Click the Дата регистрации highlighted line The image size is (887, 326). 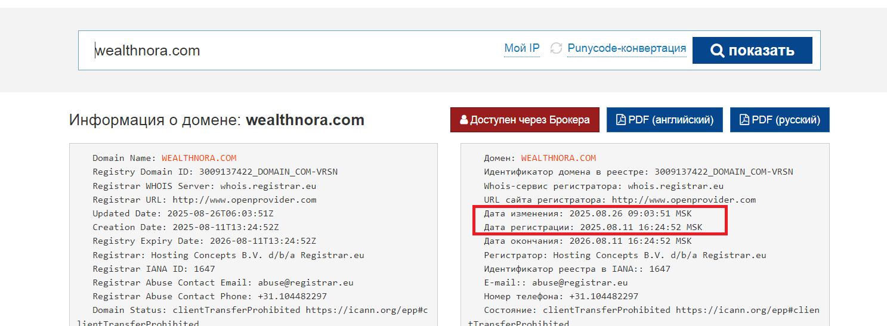pyautogui.click(x=593, y=227)
